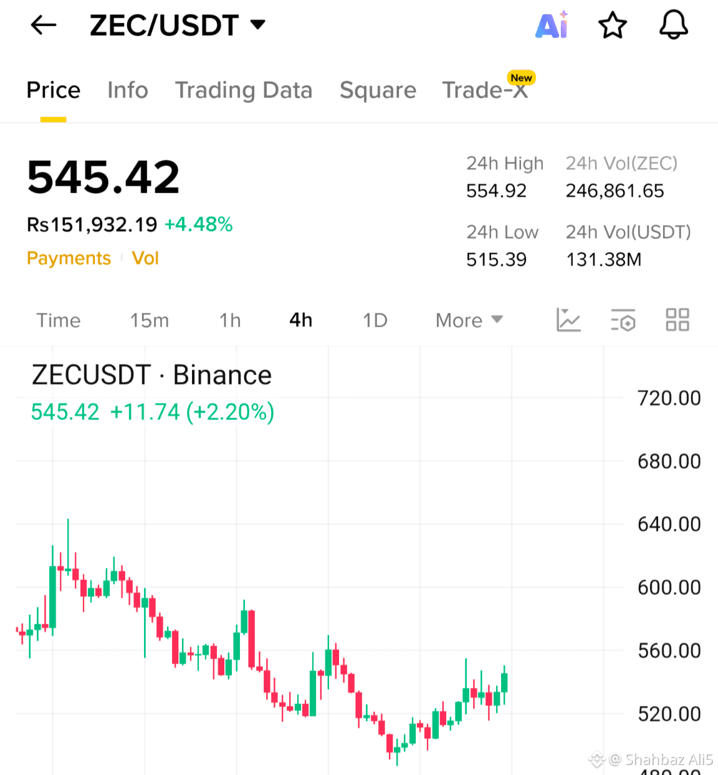The height and width of the screenshot is (775, 718).
Task: Open price alert bell icon
Action: (674, 26)
